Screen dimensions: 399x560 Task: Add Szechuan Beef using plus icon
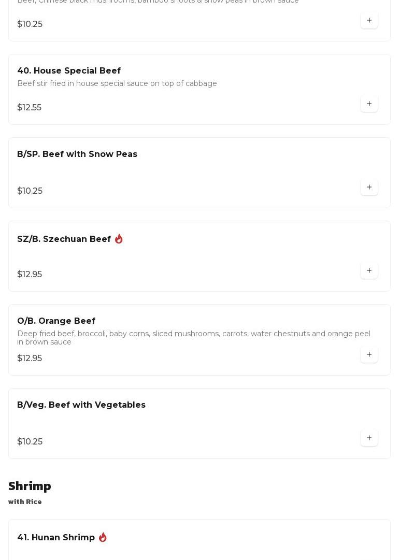[369, 270]
